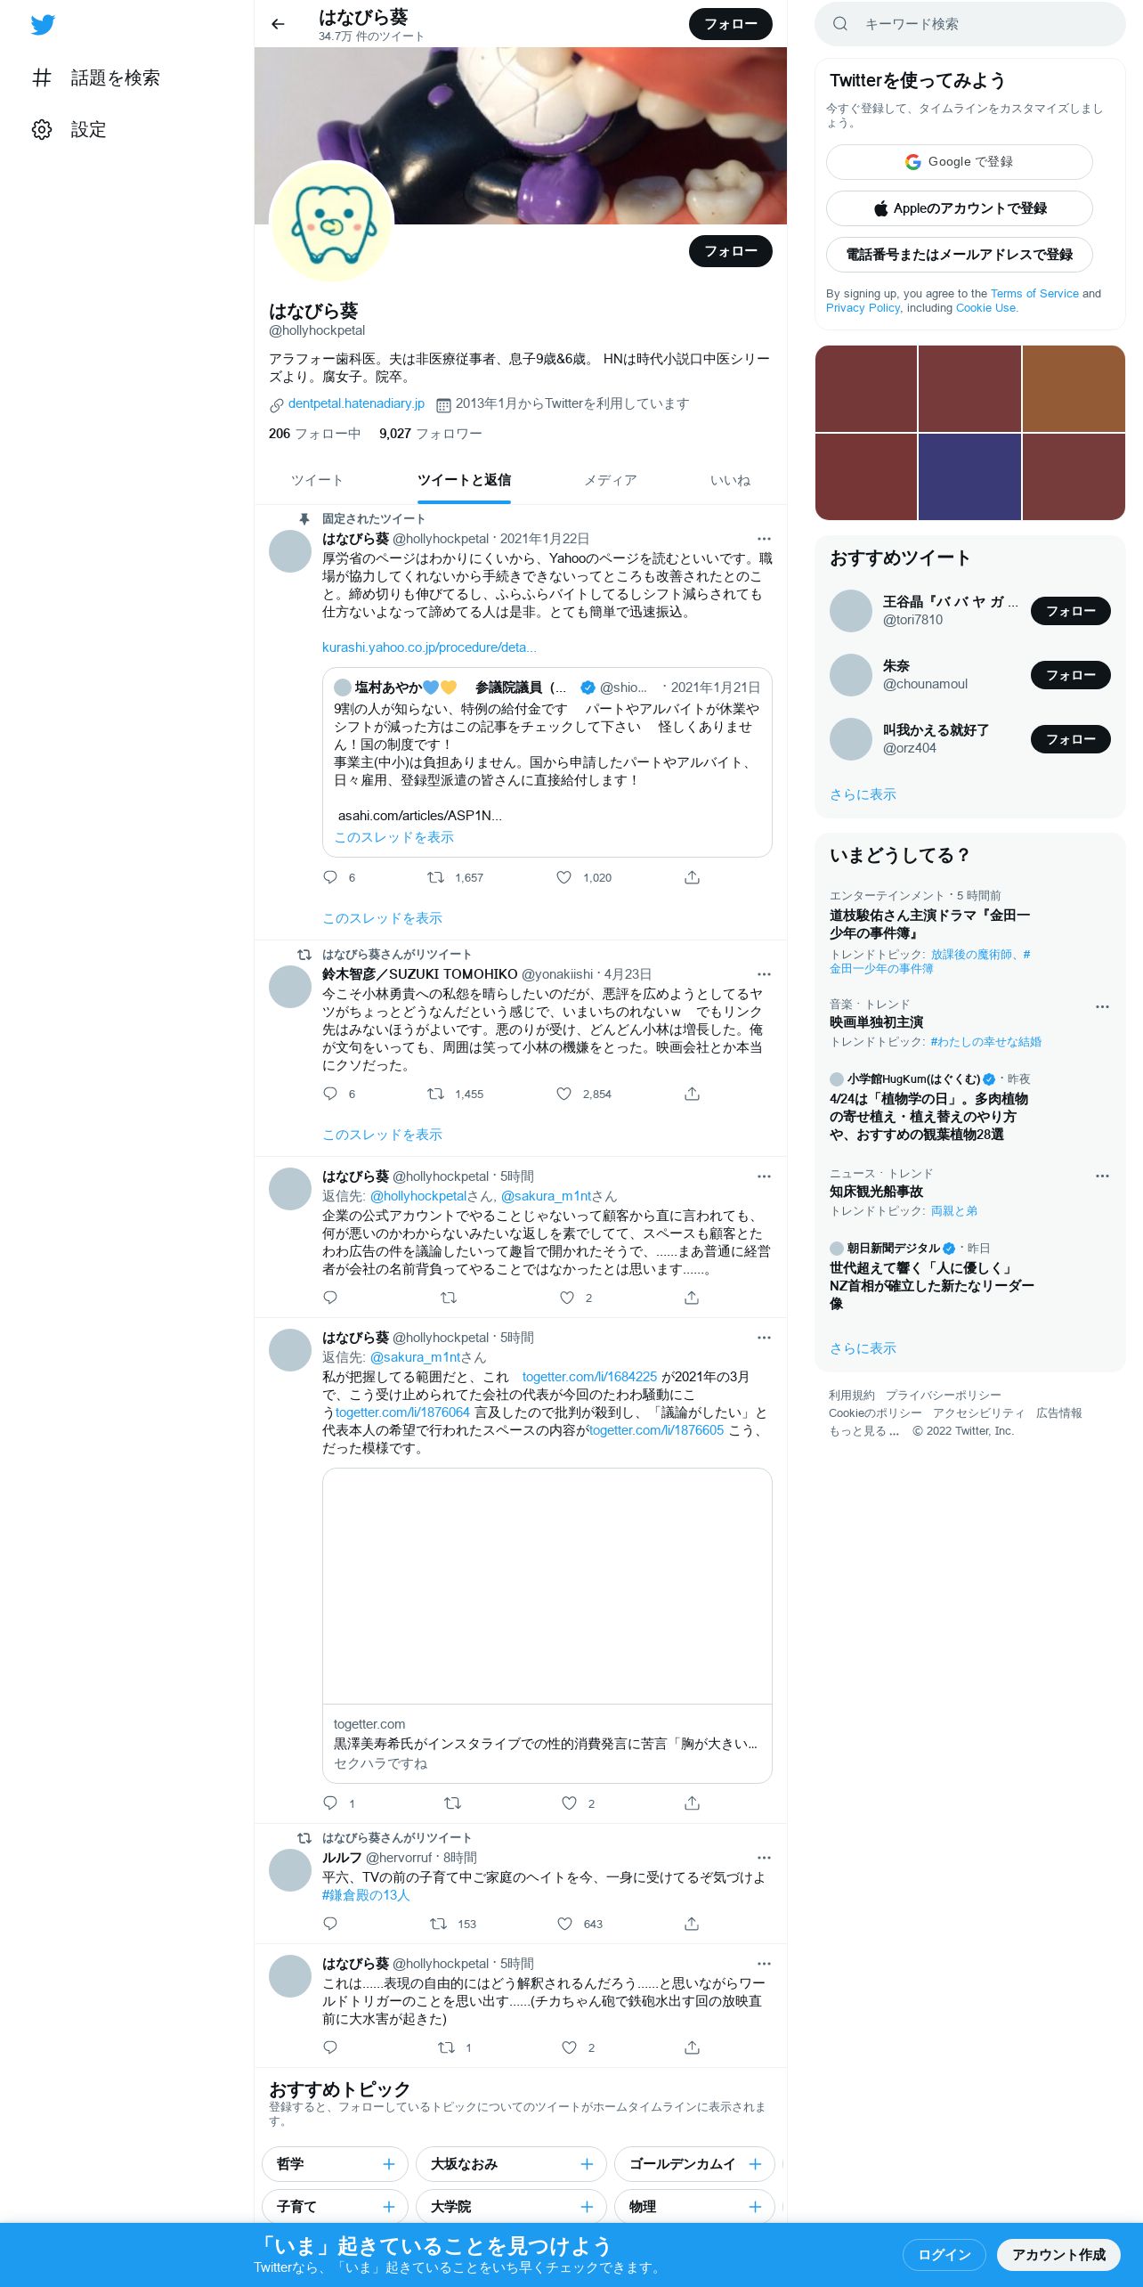Image resolution: width=1143 pixels, height=2287 pixels.
Task: Open the brown-orange media thumbnail tile
Action: click(x=1074, y=388)
